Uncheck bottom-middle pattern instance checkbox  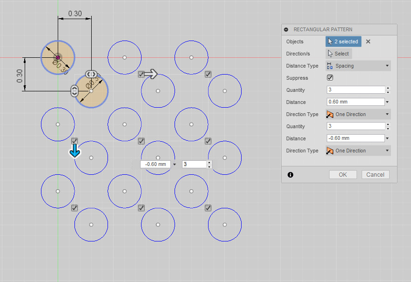pos(141,208)
